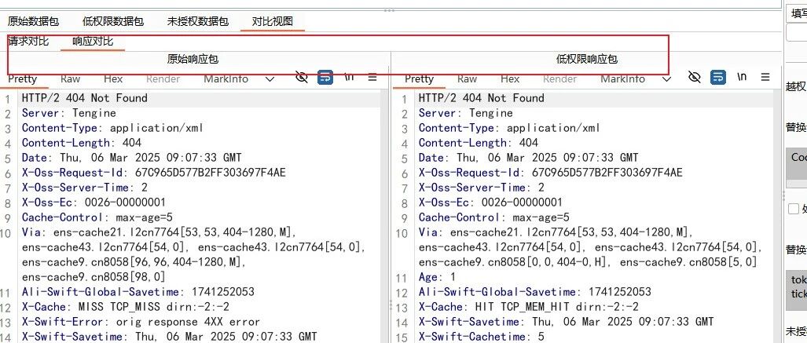The width and height of the screenshot is (807, 343).
Task: Tick the checkbox in the right settings panel
Action: (x=794, y=208)
